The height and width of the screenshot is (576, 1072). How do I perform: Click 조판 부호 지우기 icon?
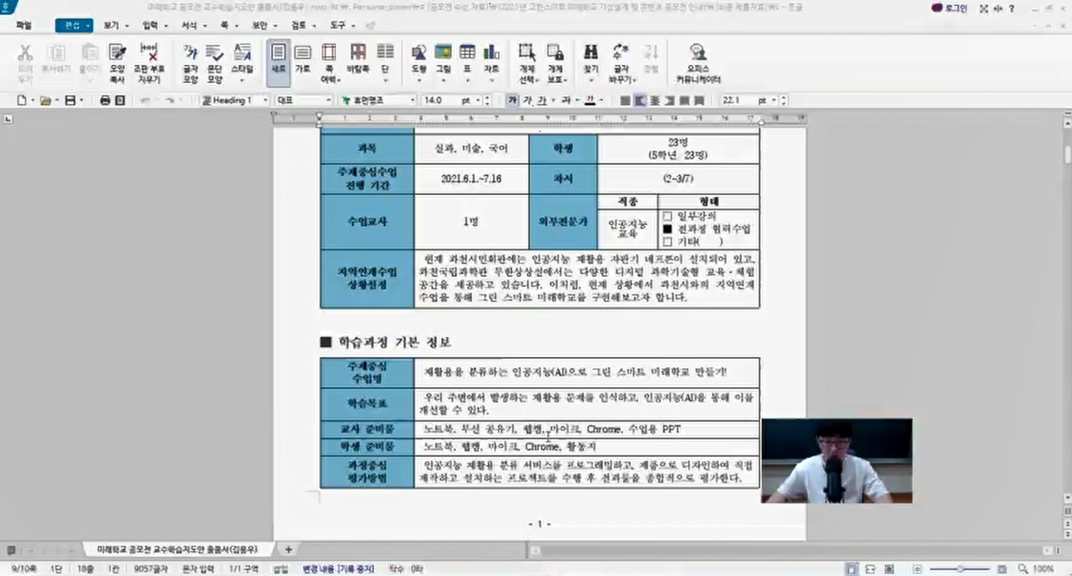tap(149, 63)
